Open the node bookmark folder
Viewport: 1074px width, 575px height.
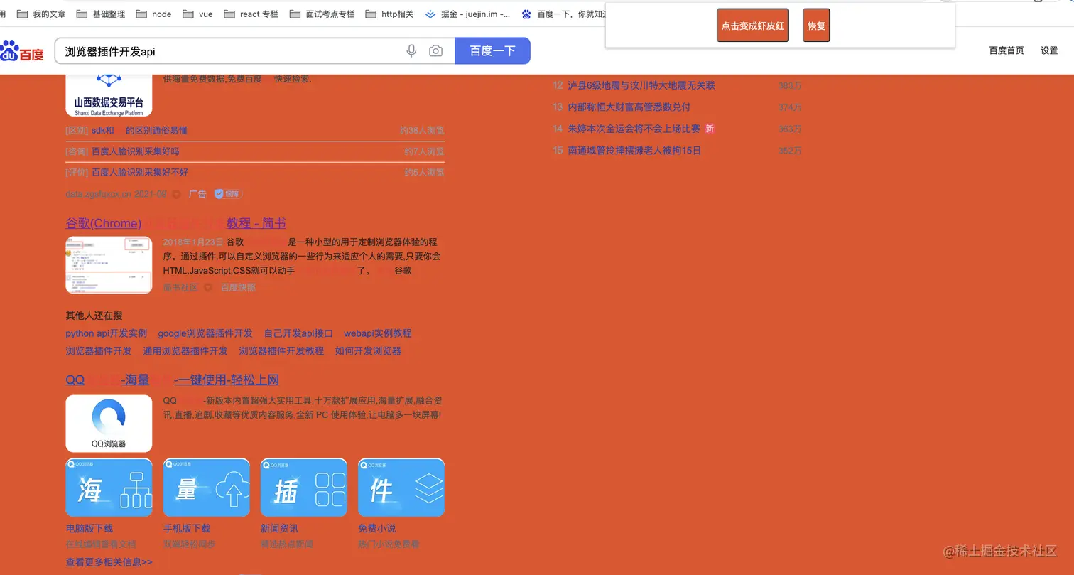coord(153,14)
